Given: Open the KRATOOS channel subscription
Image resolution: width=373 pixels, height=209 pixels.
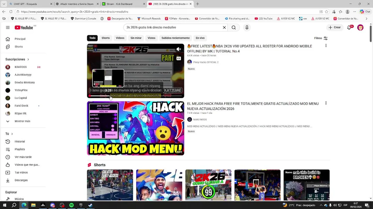Looking at the screenshot, I should [21, 67].
